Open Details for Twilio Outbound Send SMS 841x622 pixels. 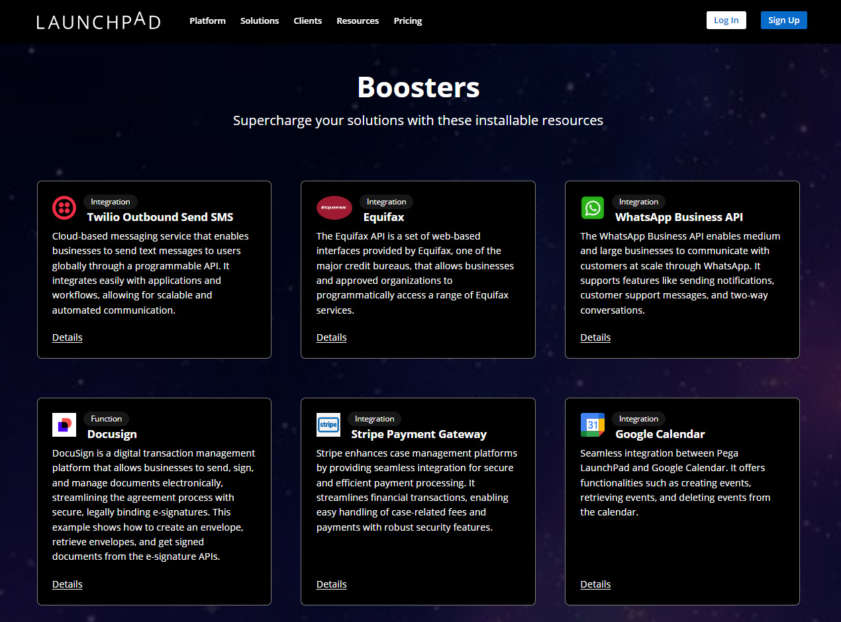(x=67, y=337)
